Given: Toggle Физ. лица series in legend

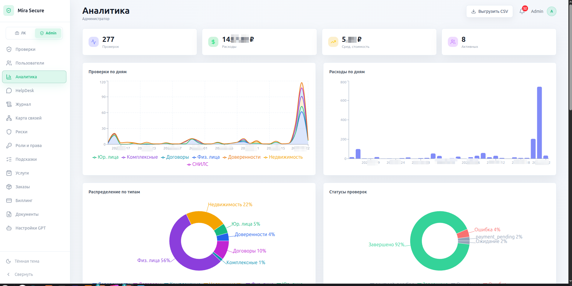Looking at the screenshot, I should (206, 157).
